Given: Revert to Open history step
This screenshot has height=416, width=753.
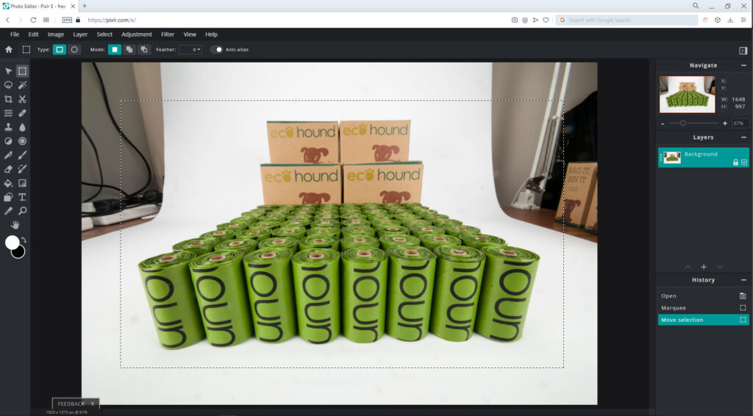Looking at the screenshot, I should point(703,295).
